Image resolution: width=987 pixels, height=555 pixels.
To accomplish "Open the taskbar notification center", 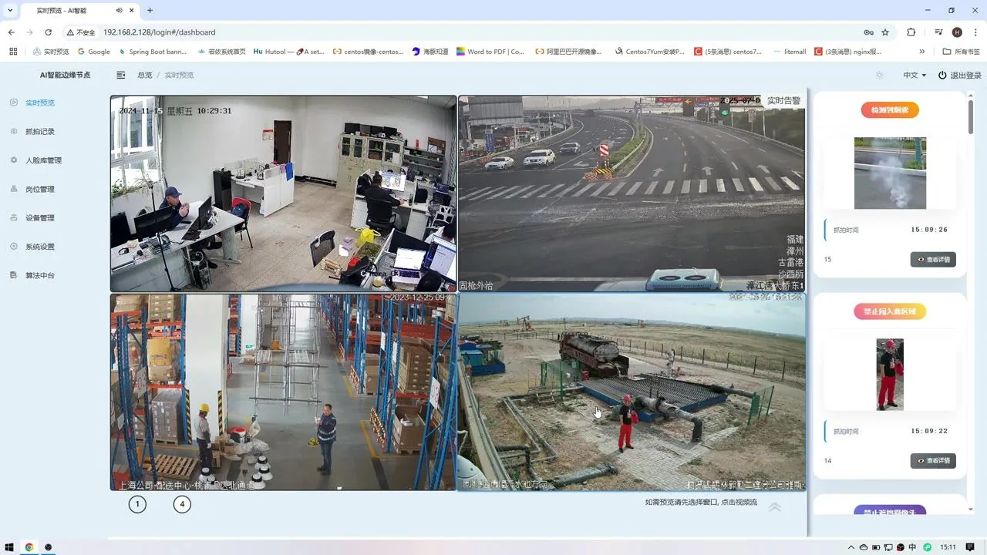I will coord(970,547).
